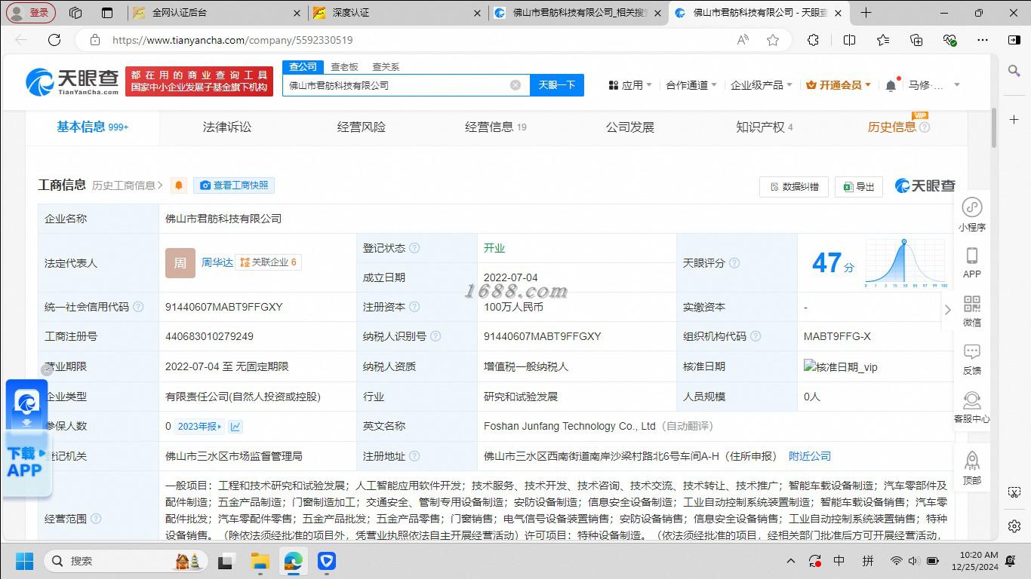Switch to the 经营风险 tab

pyautogui.click(x=362, y=127)
